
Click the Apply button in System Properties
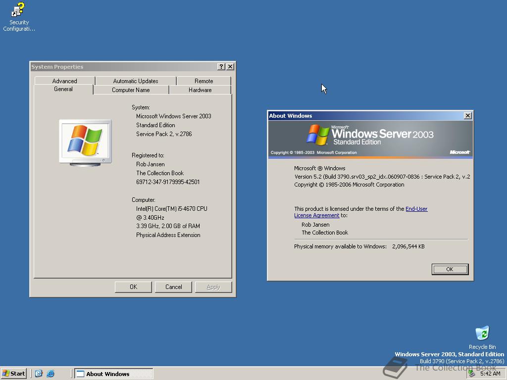point(213,287)
